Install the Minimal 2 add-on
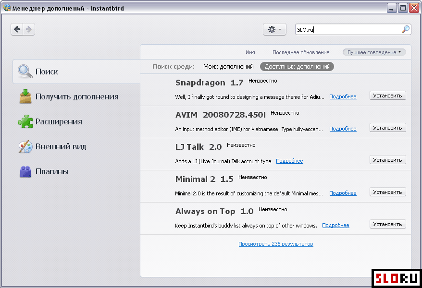The width and height of the screenshot is (422, 288). [x=387, y=192]
